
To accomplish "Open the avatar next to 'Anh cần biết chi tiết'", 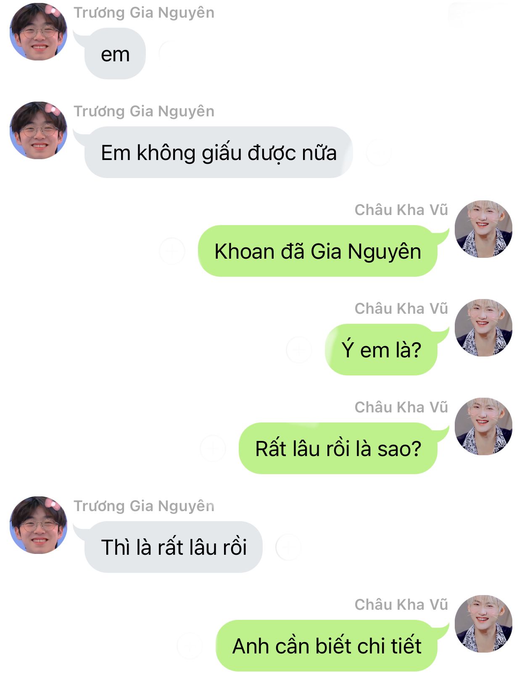I will [x=483, y=624].
